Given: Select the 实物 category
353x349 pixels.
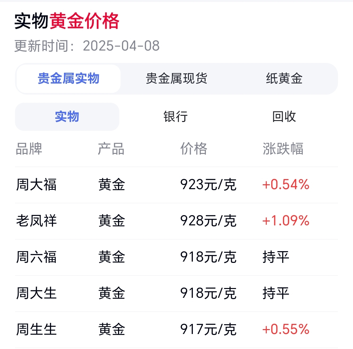Looking at the screenshot, I should tap(67, 117).
